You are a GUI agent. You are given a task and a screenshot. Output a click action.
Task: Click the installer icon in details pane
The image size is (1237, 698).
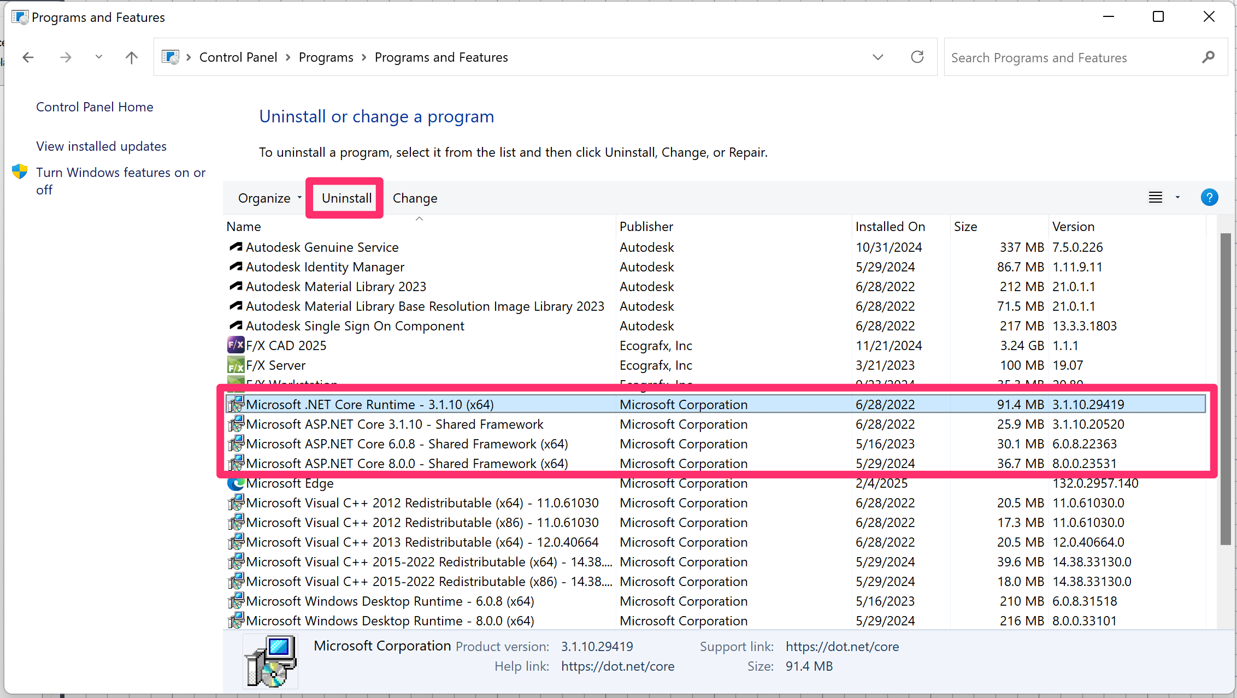point(270,661)
